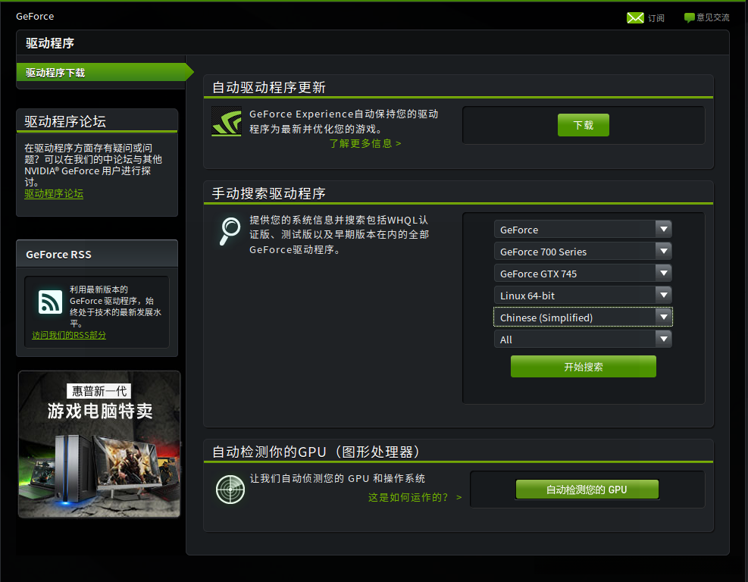The width and height of the screenshot is (748, 582).
Task: Click the magnifying glass search icon
Action: tap(230, 231)
